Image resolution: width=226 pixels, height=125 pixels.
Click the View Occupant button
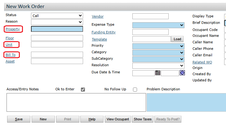click(x=118, y=119)
